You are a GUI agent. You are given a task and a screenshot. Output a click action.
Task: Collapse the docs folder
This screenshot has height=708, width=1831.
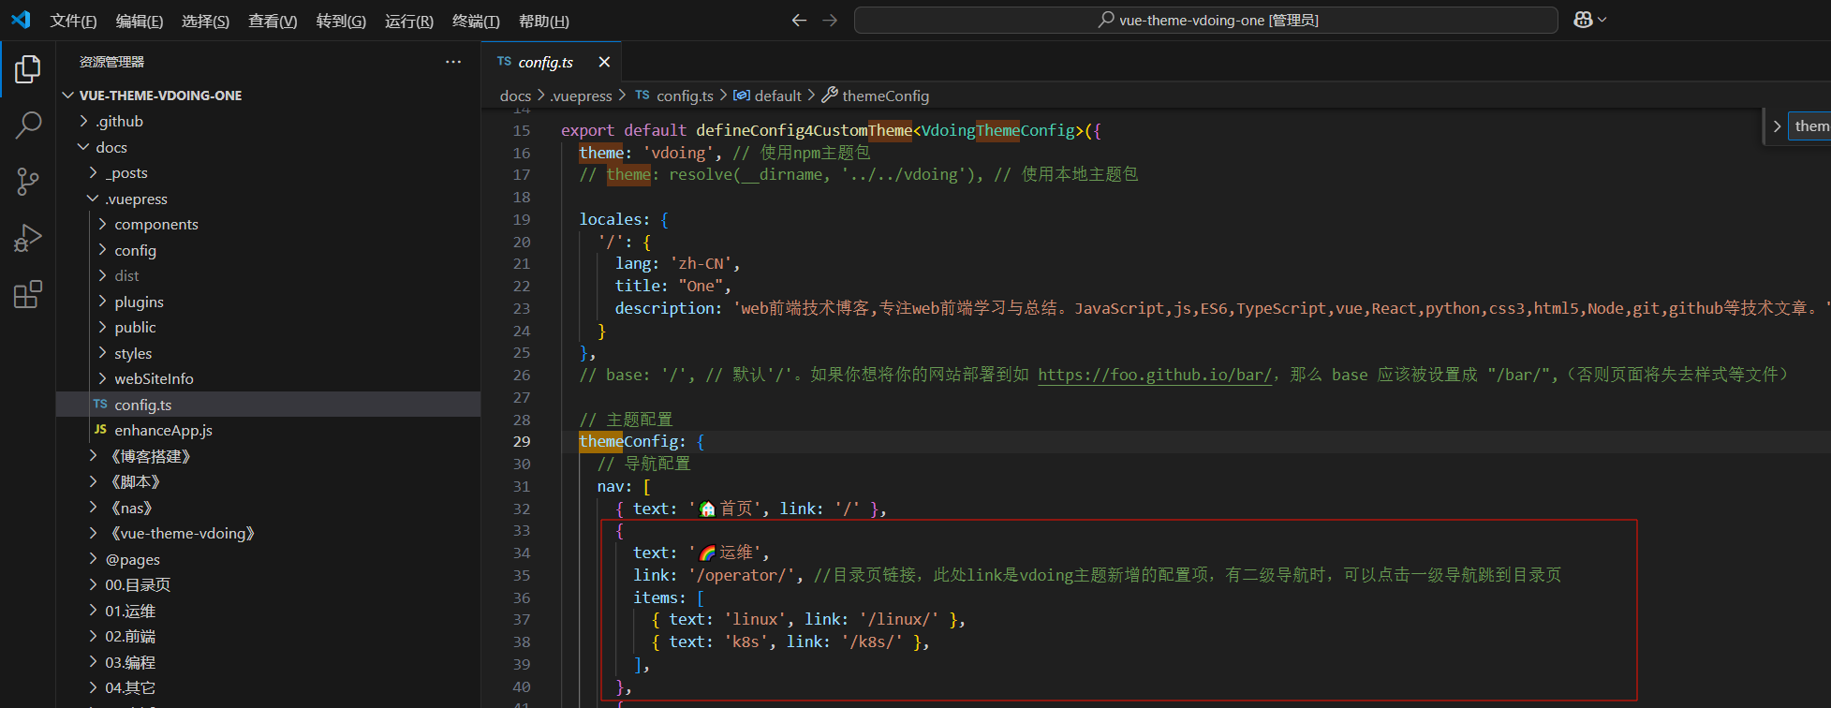pos(268,147)
